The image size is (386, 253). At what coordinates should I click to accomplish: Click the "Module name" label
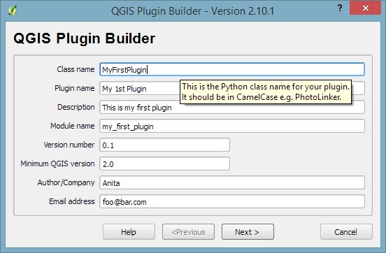pos(73,126)
